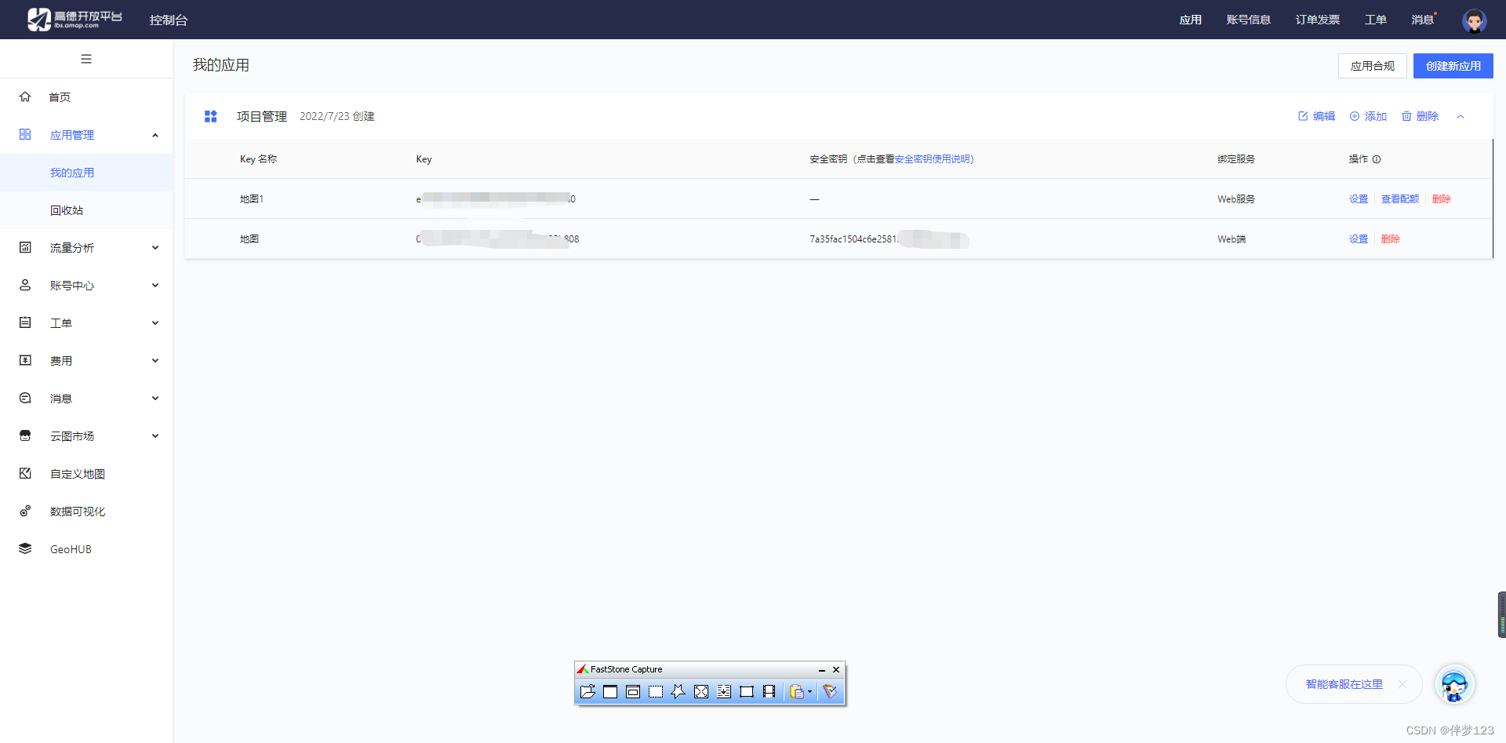Open the 安全密钥使用说明 link

(x=932, y=159)
